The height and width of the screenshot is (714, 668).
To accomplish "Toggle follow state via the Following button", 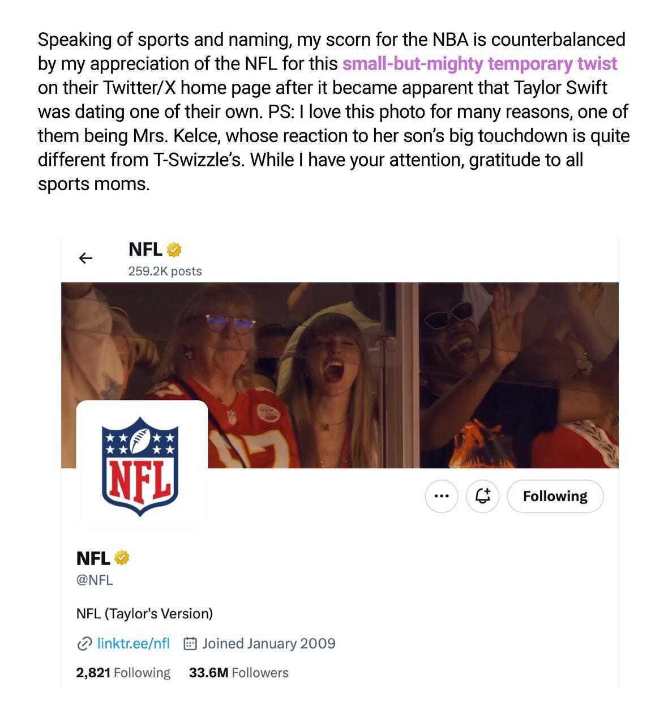I will point(555,496).
